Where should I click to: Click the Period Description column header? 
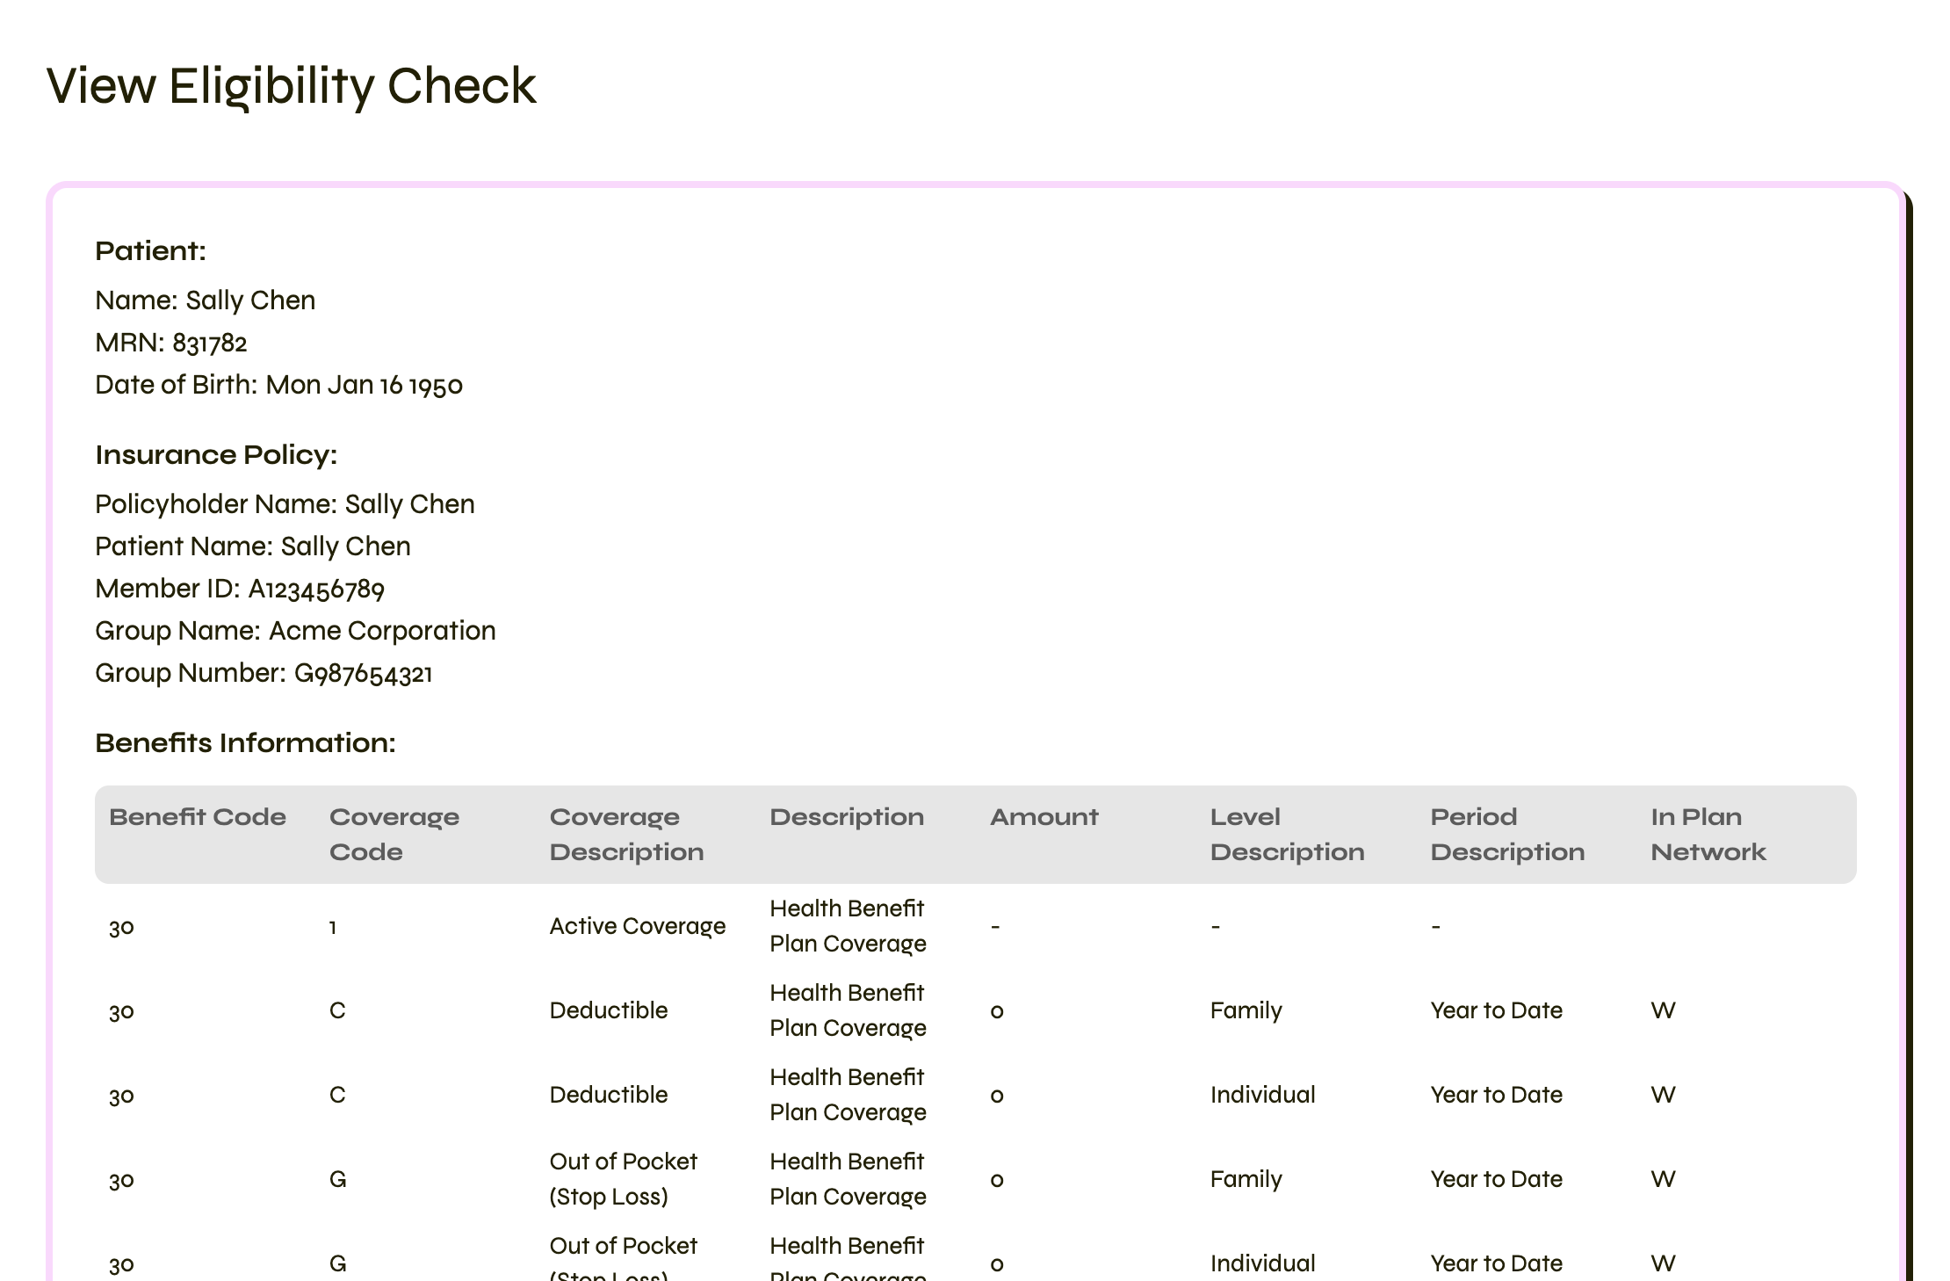point(1507,835)
